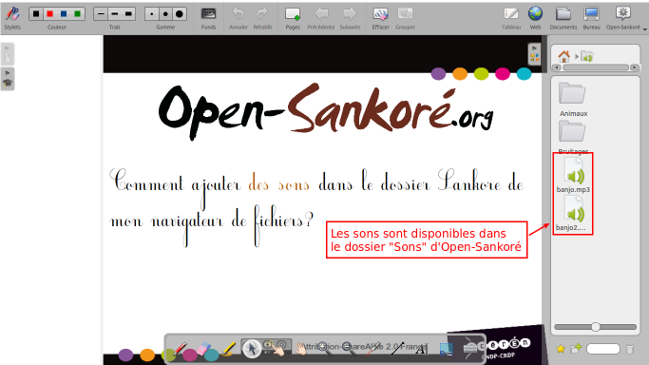Click the zoom in magnifier tool
This screenshot has width=649, height=365.
tap(325, 349)
